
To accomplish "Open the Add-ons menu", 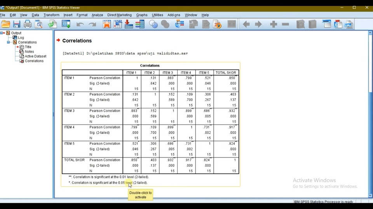I will point(174,15).
